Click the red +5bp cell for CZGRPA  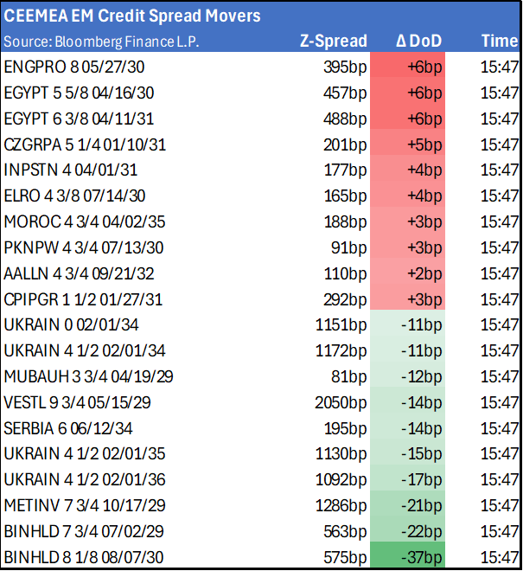pos(407,144)
